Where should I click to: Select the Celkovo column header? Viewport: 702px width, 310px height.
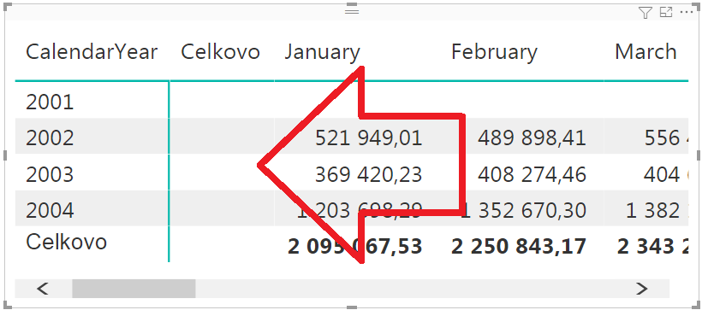tap(220, 52)
